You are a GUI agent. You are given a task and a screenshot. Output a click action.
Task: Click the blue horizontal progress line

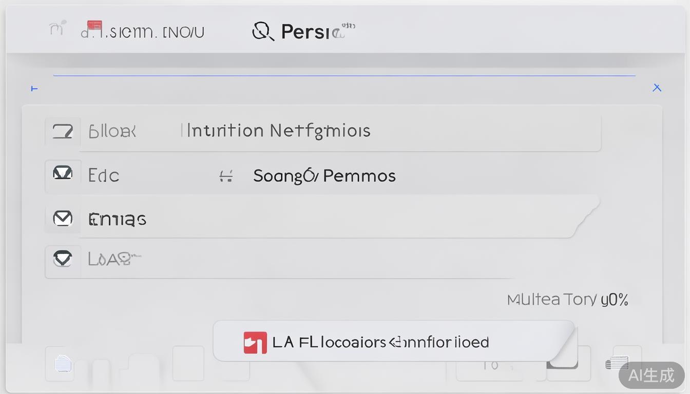click(x=344, y=76)
